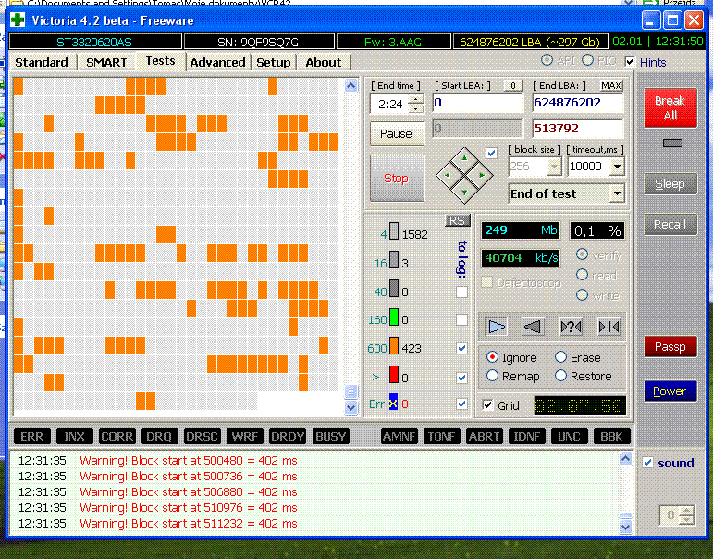The image size is (713, 559).
Task: Click the forward play scan arrow
Action: pyautogui.click(x=497, y=327)
